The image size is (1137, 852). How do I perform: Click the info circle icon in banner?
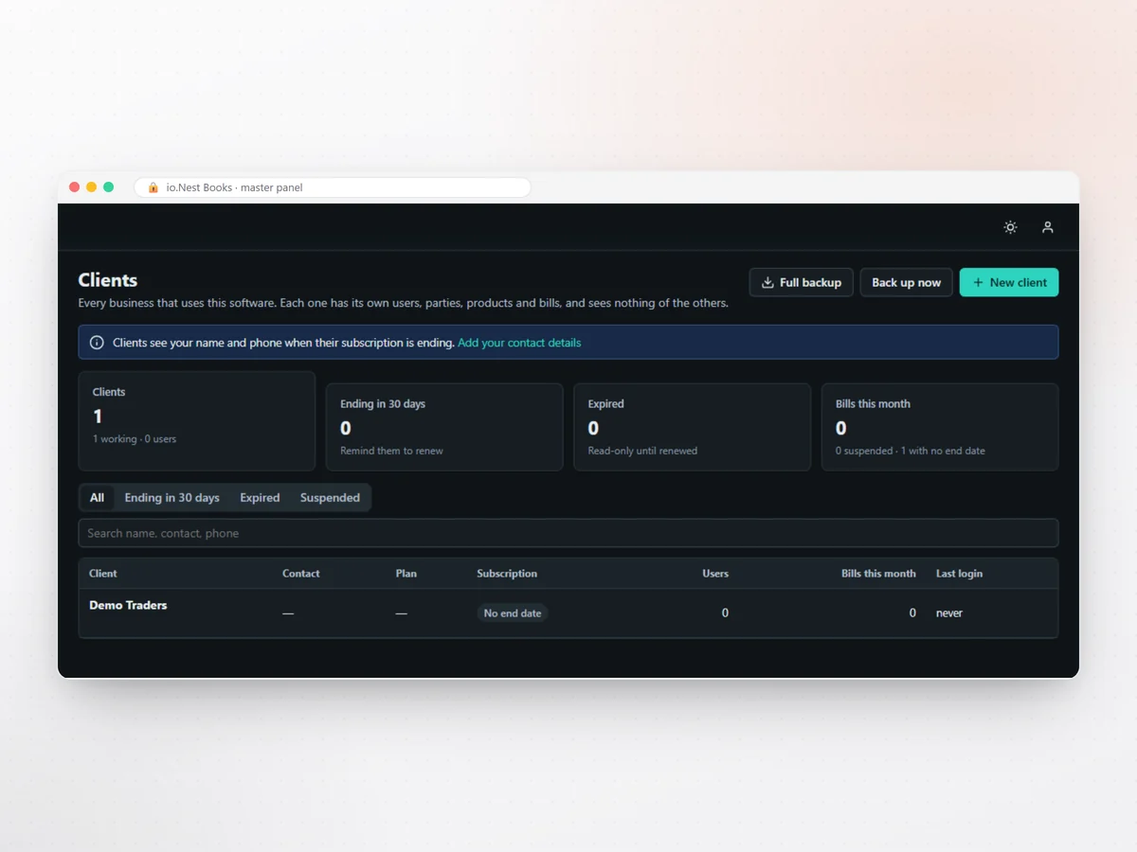point(97,343)
